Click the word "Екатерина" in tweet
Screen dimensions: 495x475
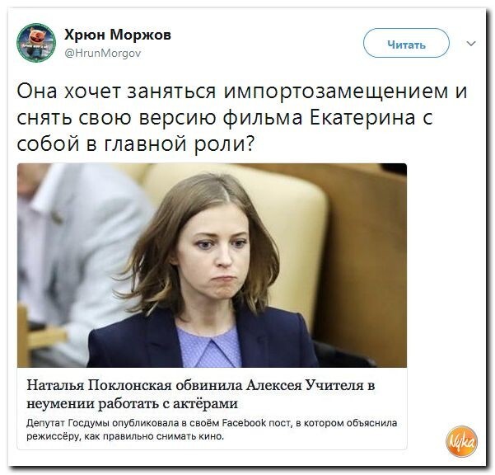click(x=362, y=118)
